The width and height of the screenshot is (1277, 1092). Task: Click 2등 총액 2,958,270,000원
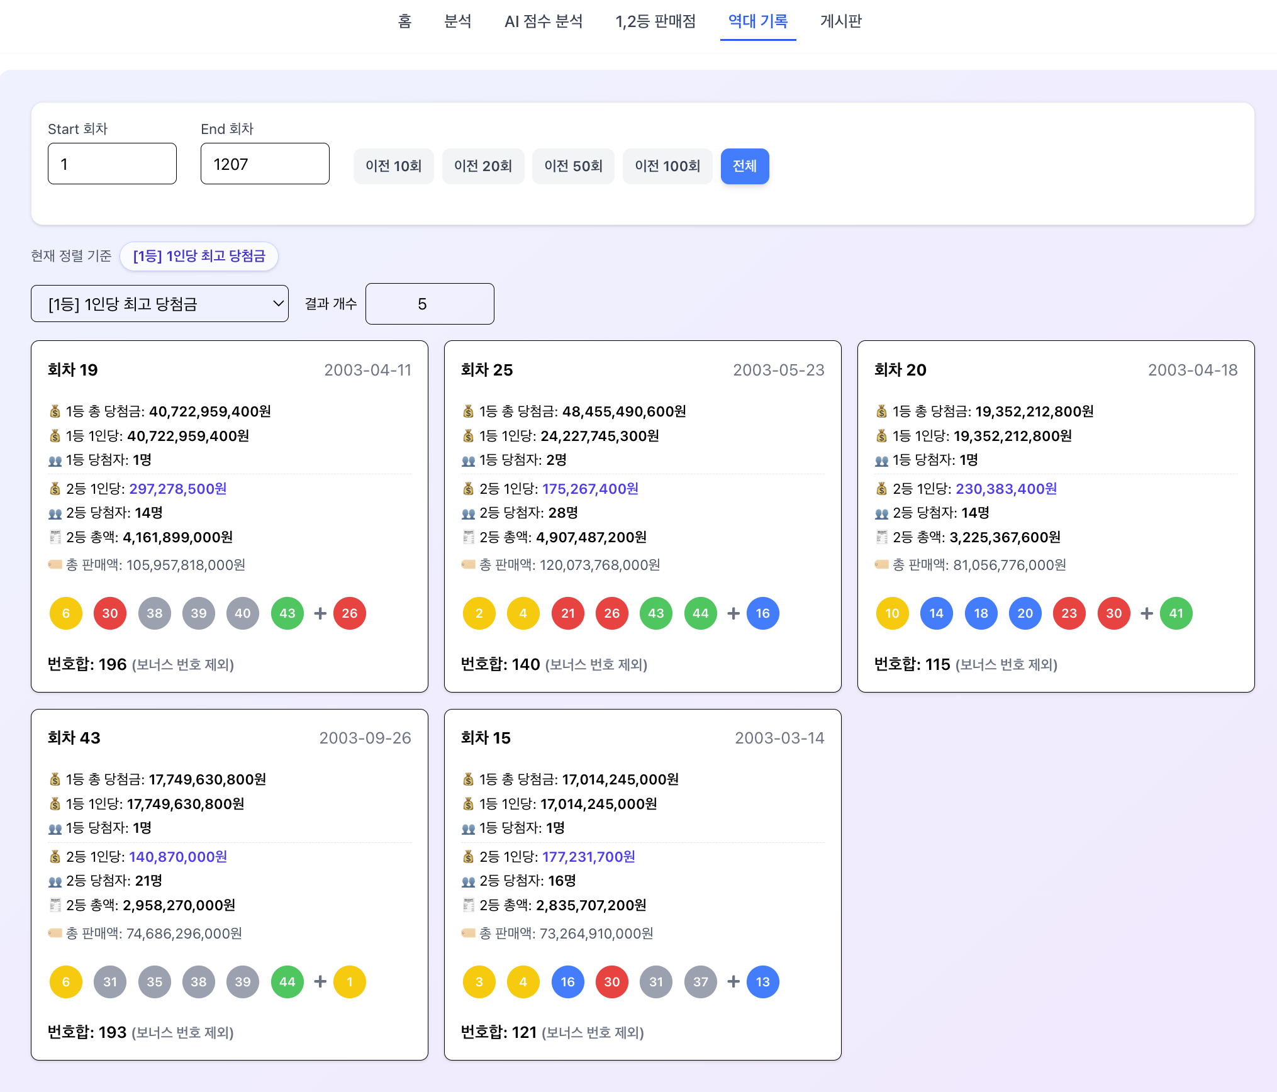pyautogui.click(x=151, y=905)
